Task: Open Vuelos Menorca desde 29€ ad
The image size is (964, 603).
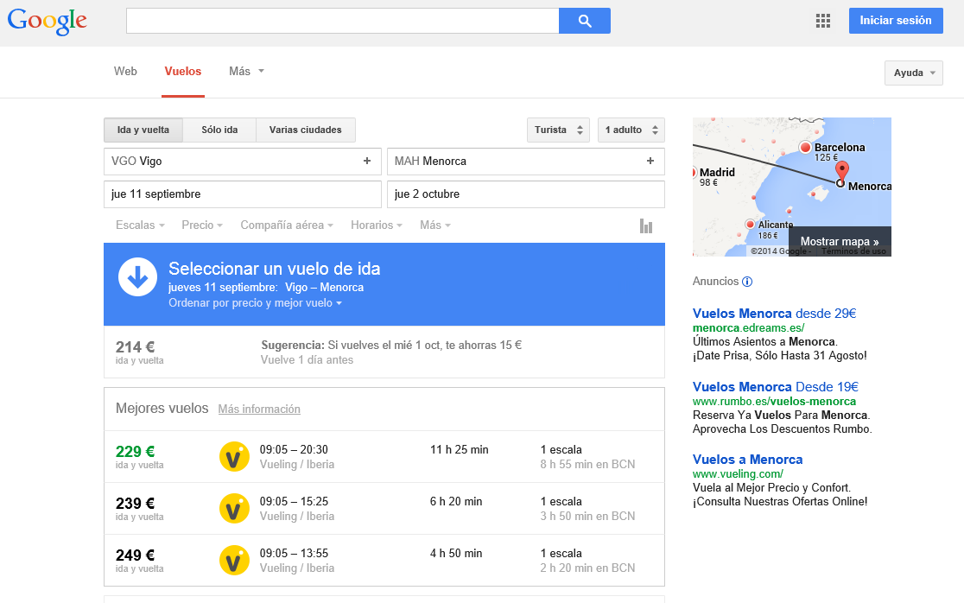Action: [x=775, y=314]
